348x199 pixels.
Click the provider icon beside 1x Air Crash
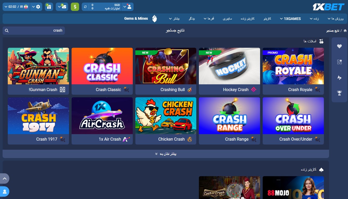(126, 139)
